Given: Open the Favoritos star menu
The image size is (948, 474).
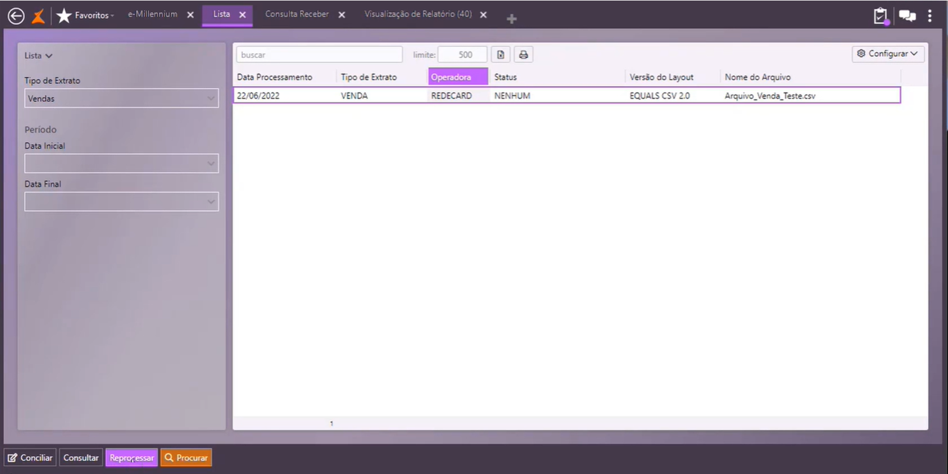Looking at the screenshot, I should (86, 15).
